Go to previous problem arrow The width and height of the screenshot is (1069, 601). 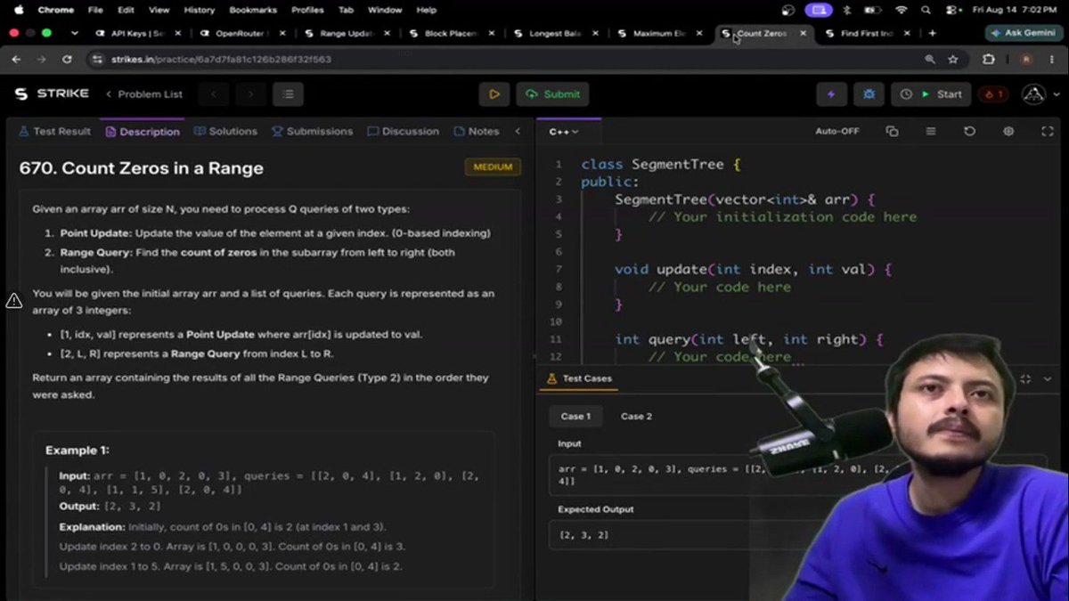coord(214,94)
